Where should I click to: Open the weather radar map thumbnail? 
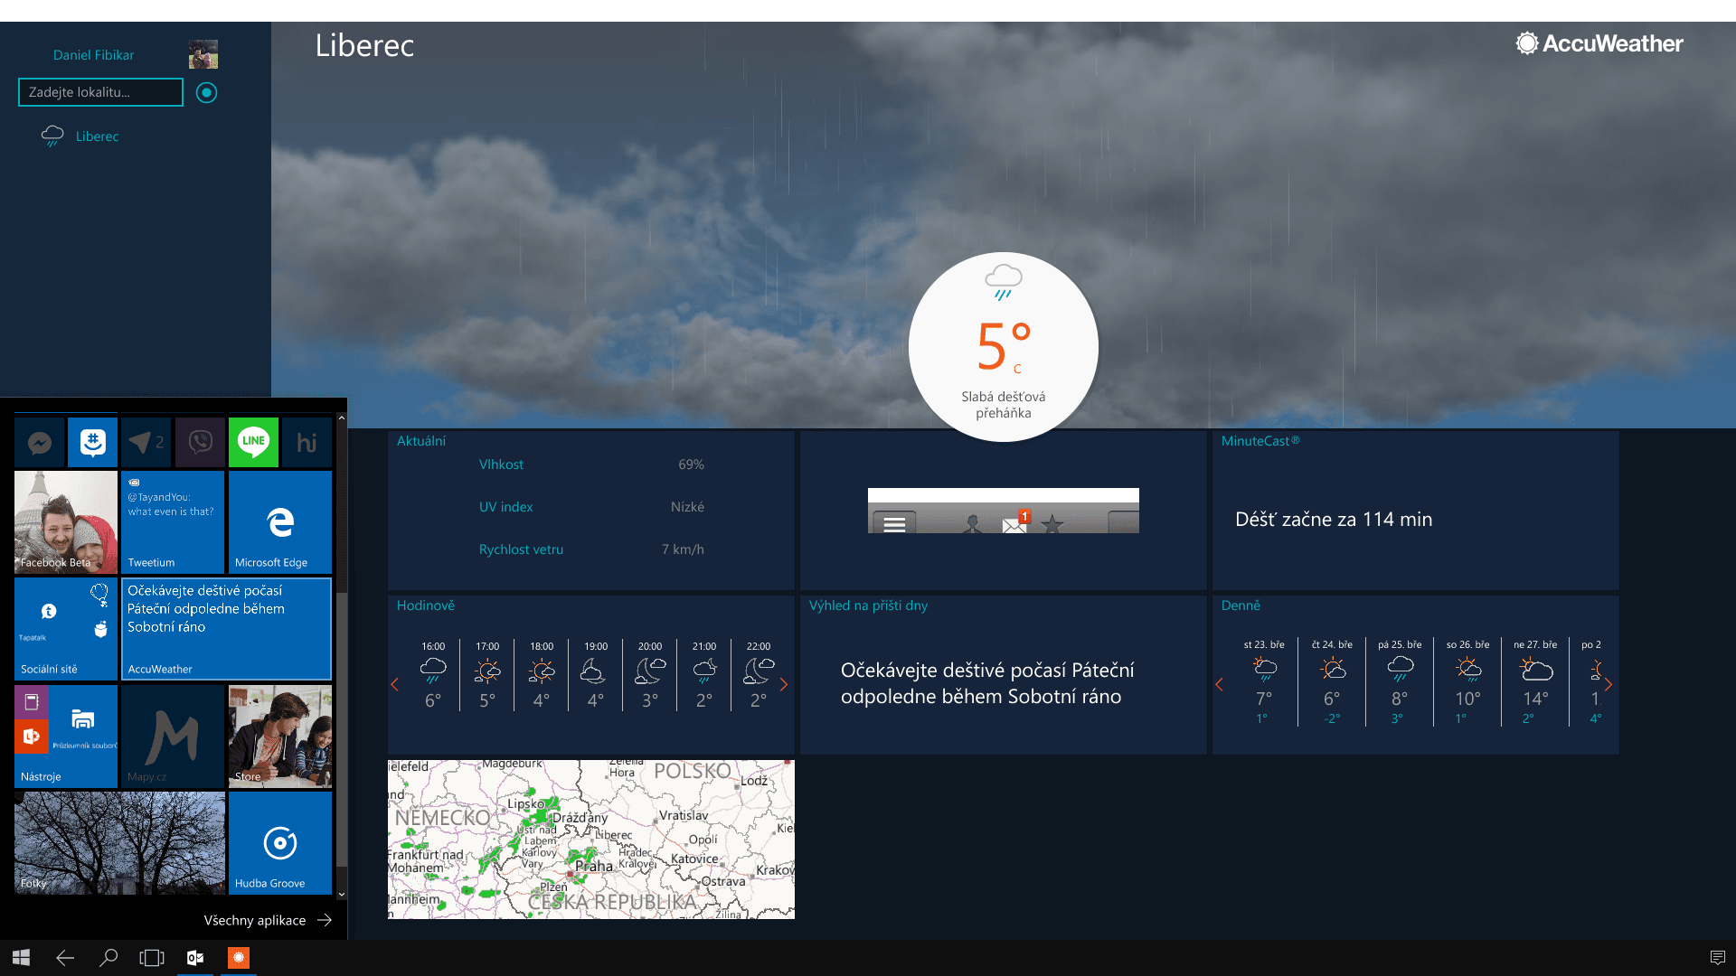coord(591,839)
